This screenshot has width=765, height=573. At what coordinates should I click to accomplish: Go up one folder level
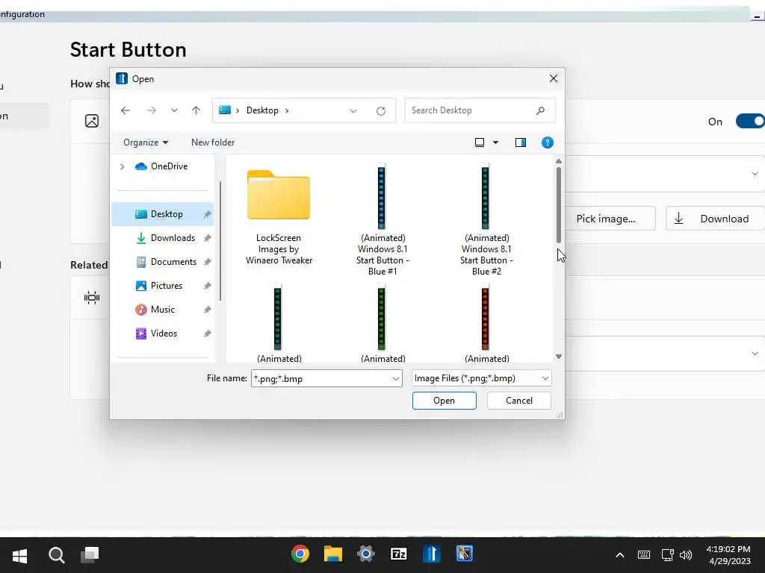[x=196, y=110]
